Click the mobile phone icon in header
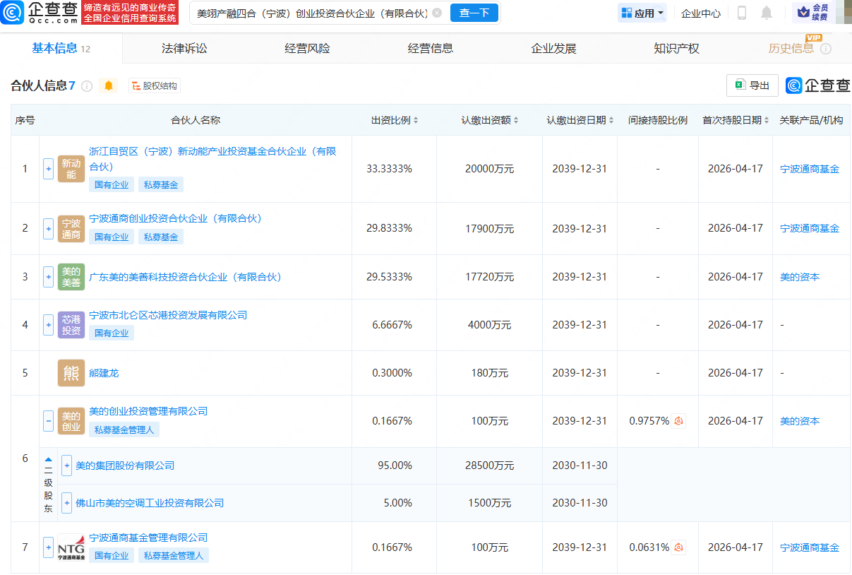852x575 pixels. click(x=741, y=13)
